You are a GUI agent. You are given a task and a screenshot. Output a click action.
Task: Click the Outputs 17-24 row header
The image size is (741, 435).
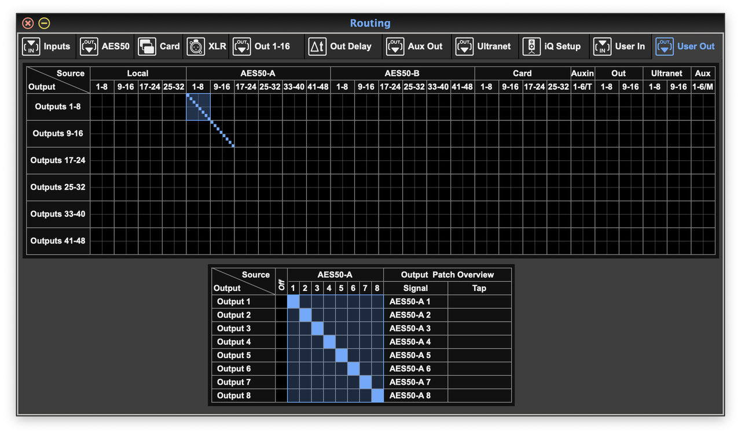coord(57,160)
